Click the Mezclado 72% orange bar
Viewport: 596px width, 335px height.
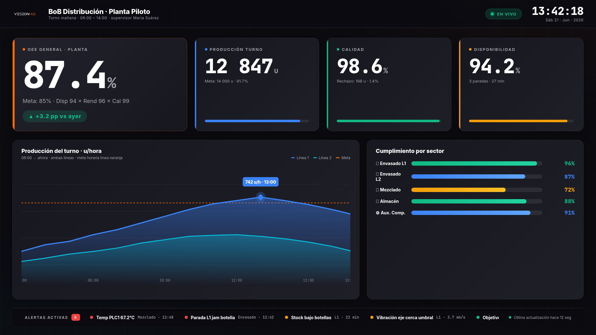click(476, 190)
